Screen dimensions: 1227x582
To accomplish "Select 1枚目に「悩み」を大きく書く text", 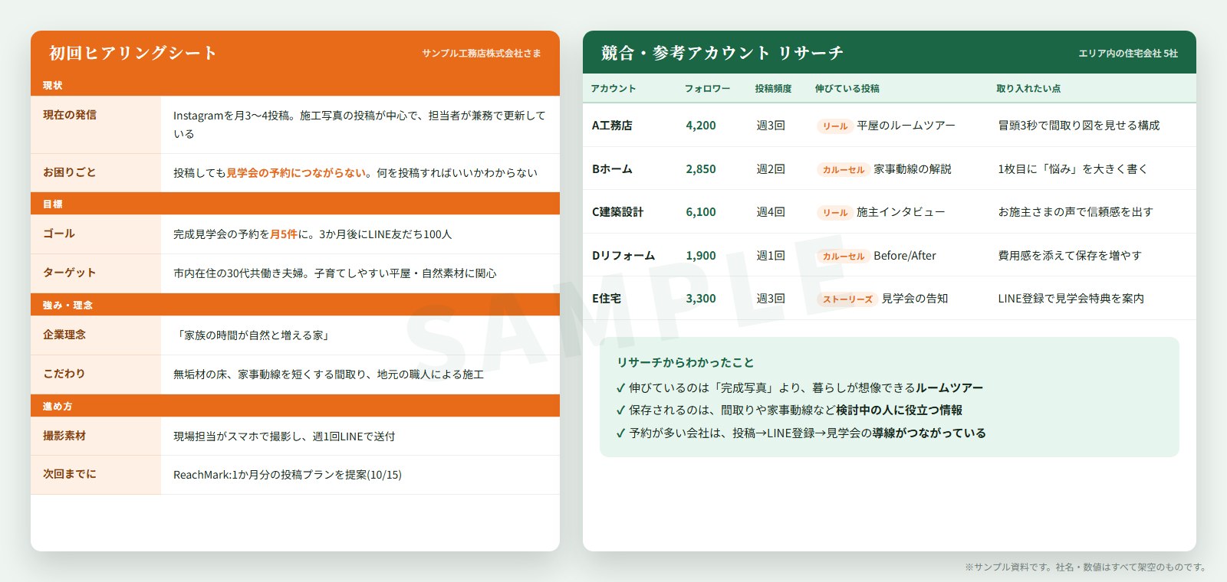I will pos(1073,169).
